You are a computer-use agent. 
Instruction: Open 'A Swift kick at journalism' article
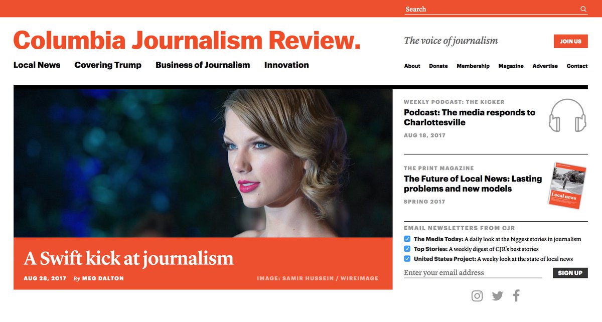[x=128, y=258]
